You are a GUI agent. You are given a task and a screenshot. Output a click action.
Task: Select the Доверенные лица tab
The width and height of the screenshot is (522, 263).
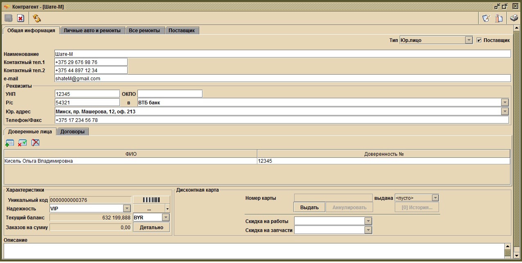[x=30, y=132]
